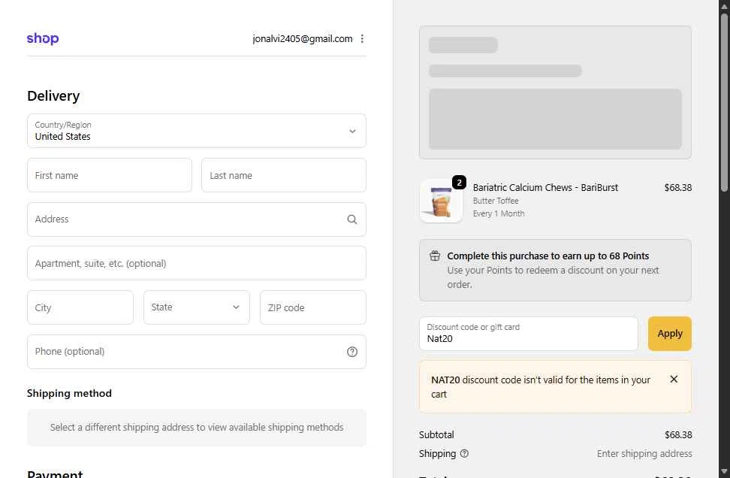Click into the Last name field
This screenshot has width=730, height=478.
pos(284,175)
